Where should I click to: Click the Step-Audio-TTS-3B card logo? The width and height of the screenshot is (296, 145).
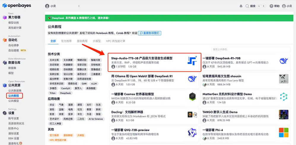192,61
